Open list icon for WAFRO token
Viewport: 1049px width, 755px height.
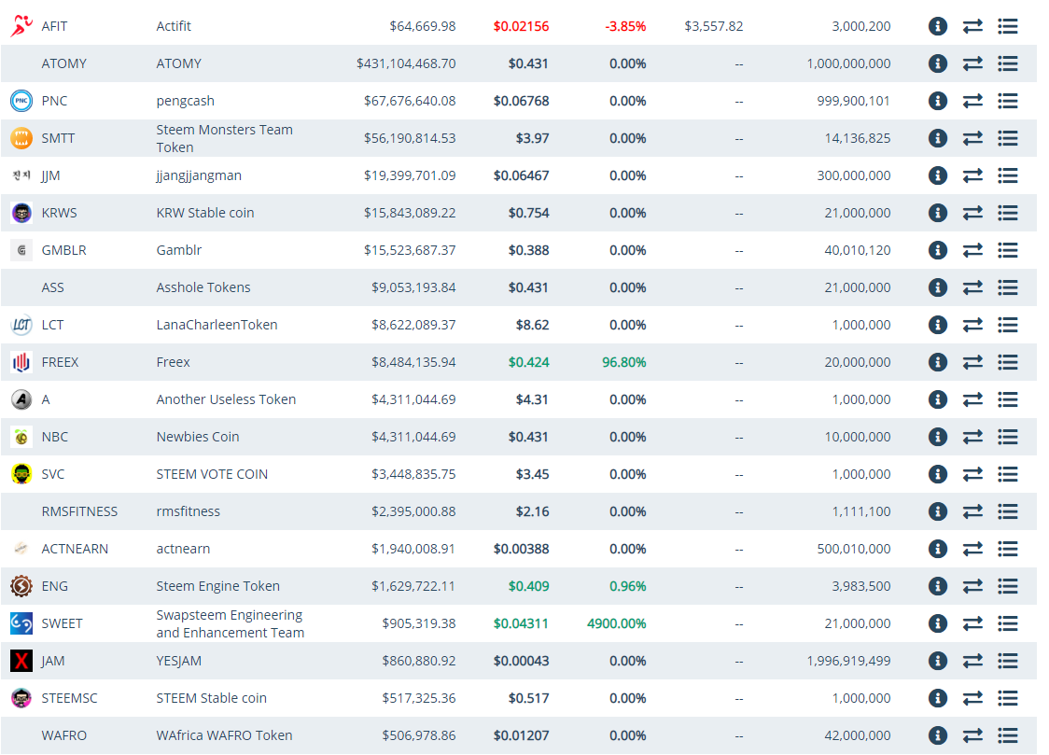click(x=1007, y=735)
